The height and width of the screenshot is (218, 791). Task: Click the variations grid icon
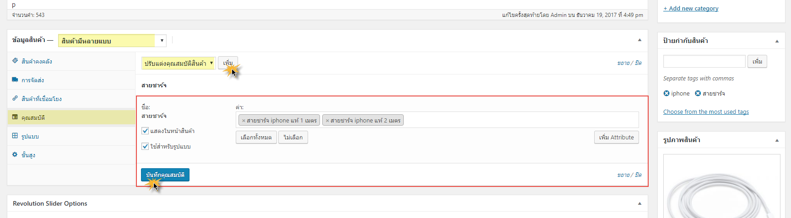click(x=15, y=136)
